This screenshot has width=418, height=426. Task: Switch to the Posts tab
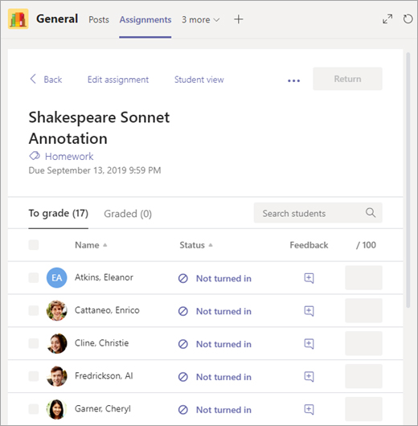(x=99, y=19)
